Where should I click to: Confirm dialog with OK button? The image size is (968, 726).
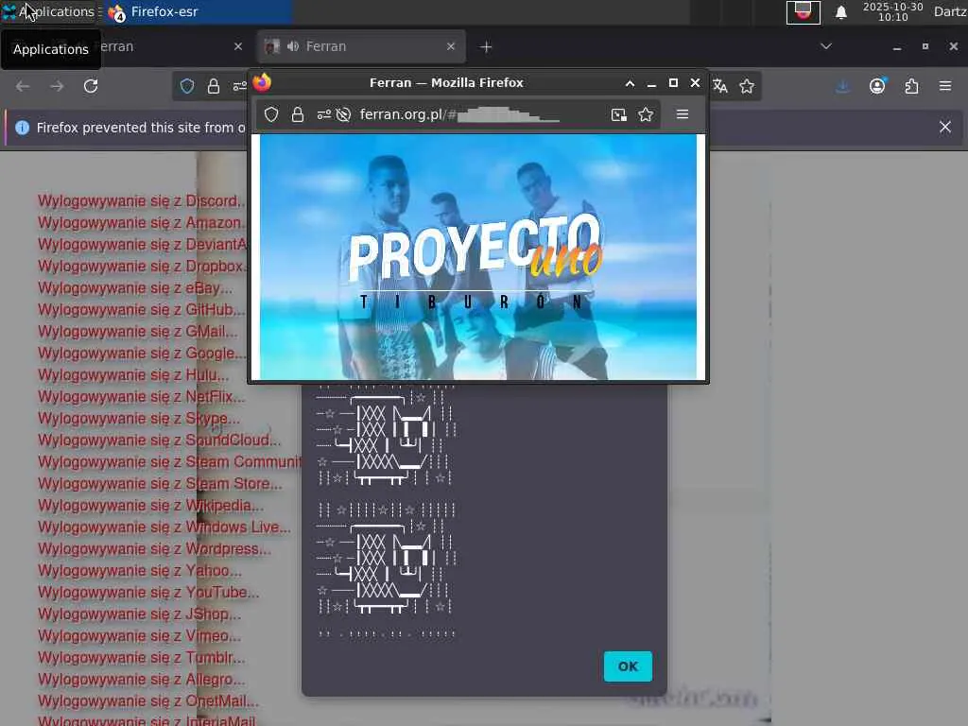(628, 666)
